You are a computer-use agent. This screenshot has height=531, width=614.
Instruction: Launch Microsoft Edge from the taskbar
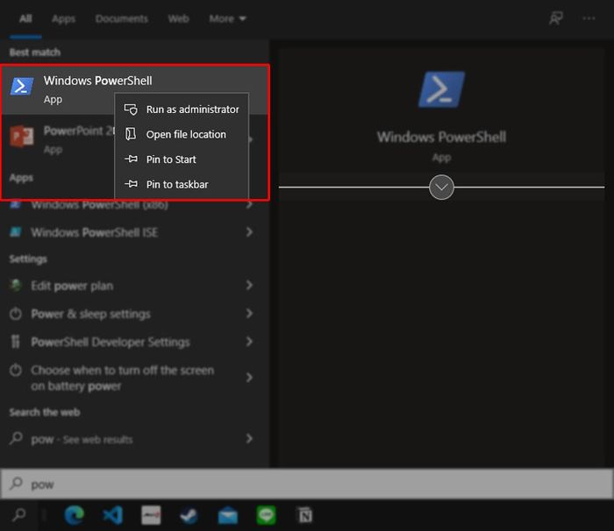tap(75, 515)
